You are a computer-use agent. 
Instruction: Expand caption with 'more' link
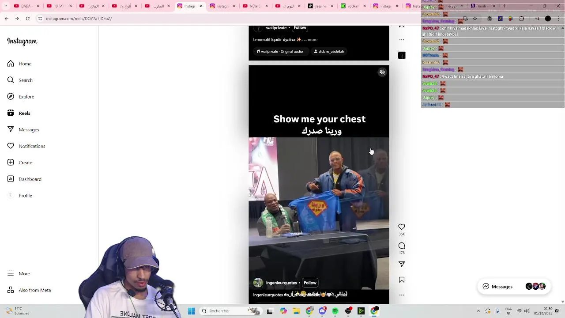313,40
